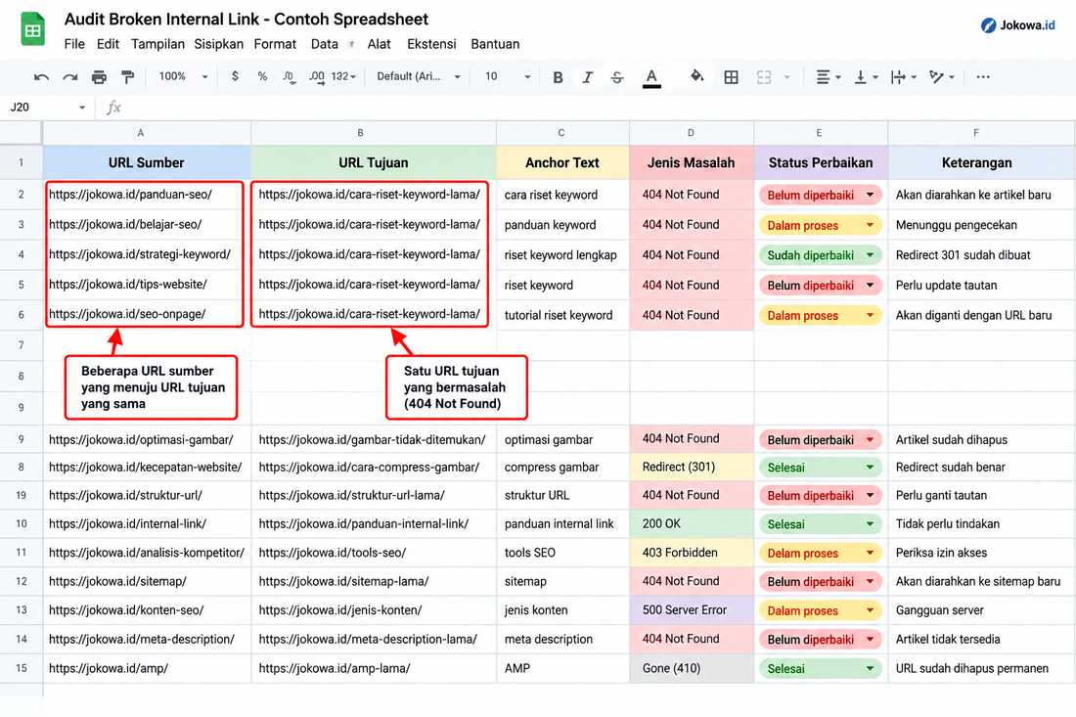Click the Redo arrow in the toolbar
Screen dimensions: 1076x717
pyautogui.click(x=70, y=77)
